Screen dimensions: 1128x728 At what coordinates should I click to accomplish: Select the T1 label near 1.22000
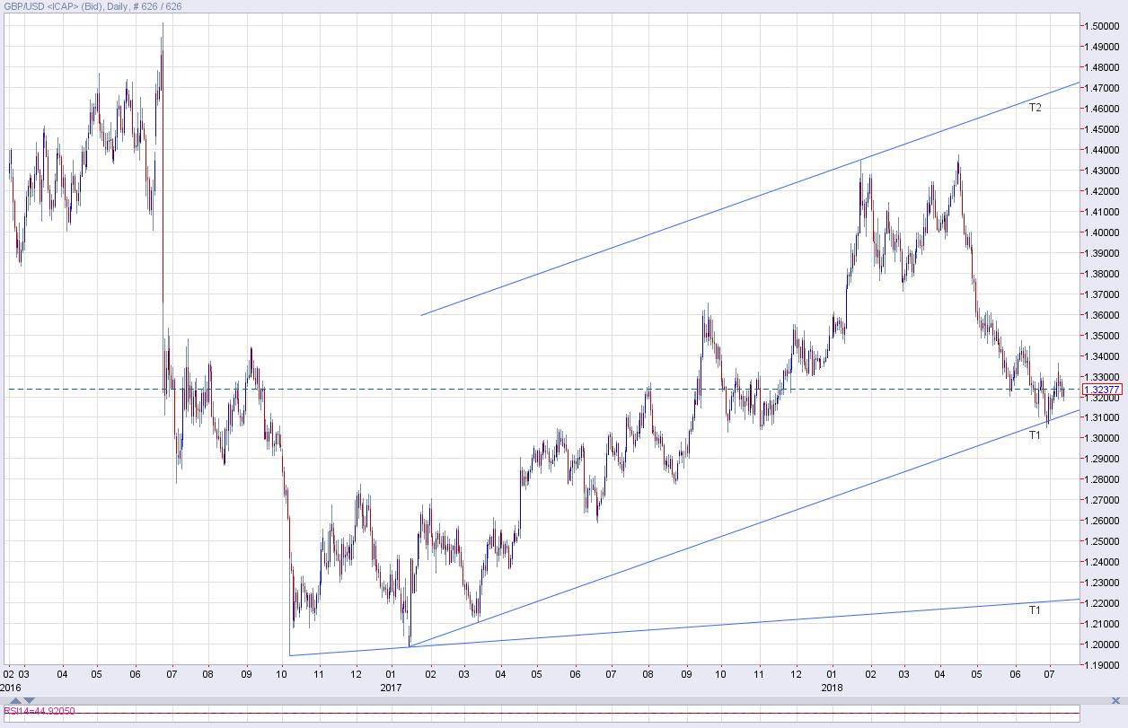click(x=1035, y=610)
